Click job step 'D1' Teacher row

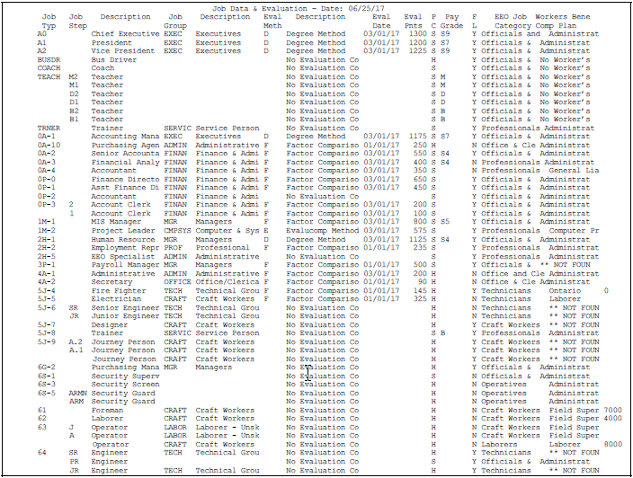pos(74,102)
